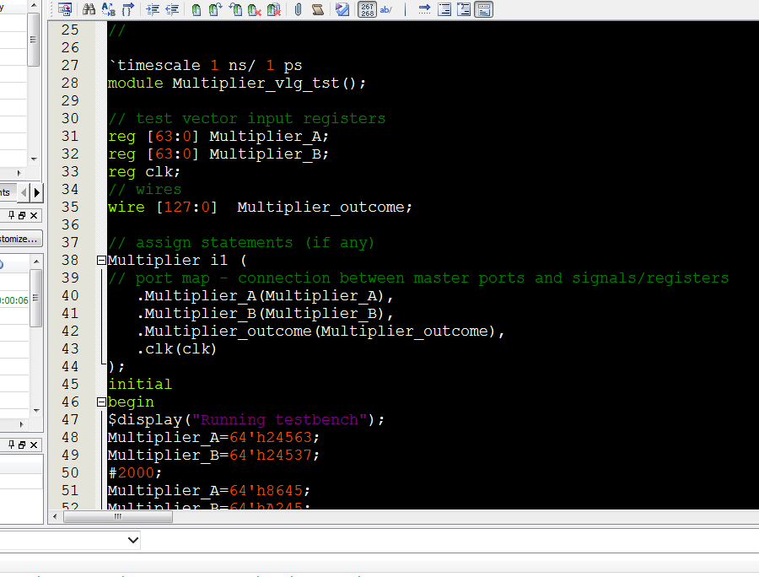Click the blue arrow go-to-line icon

point(424,9)
